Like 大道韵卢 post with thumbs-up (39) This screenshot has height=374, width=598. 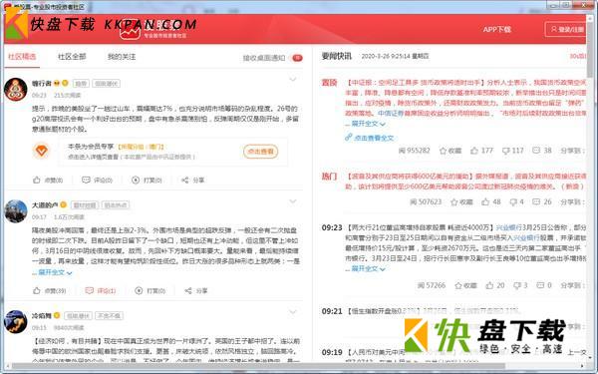tap(37, 290)
